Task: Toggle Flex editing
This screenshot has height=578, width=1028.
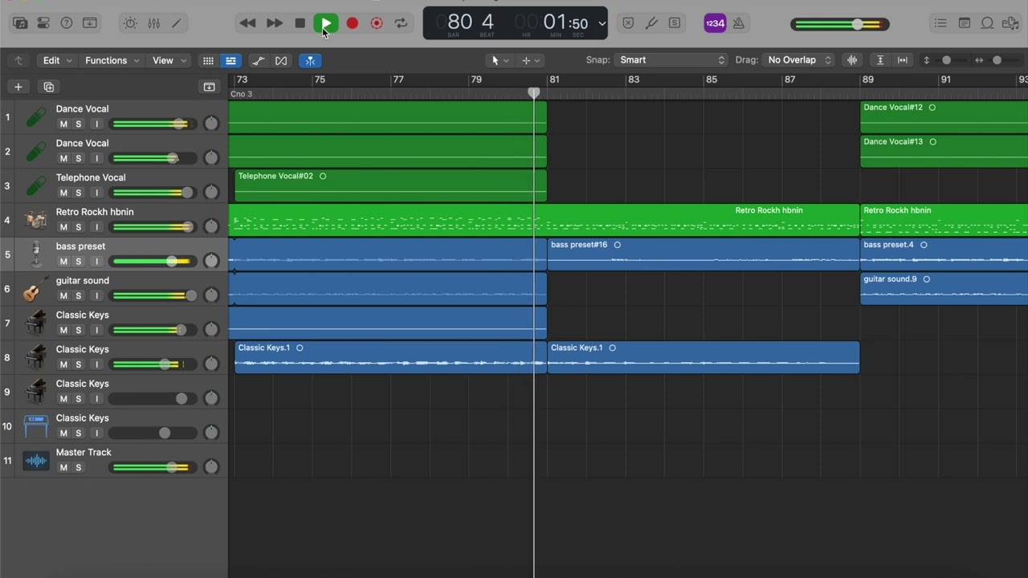Action: (281, 60)
